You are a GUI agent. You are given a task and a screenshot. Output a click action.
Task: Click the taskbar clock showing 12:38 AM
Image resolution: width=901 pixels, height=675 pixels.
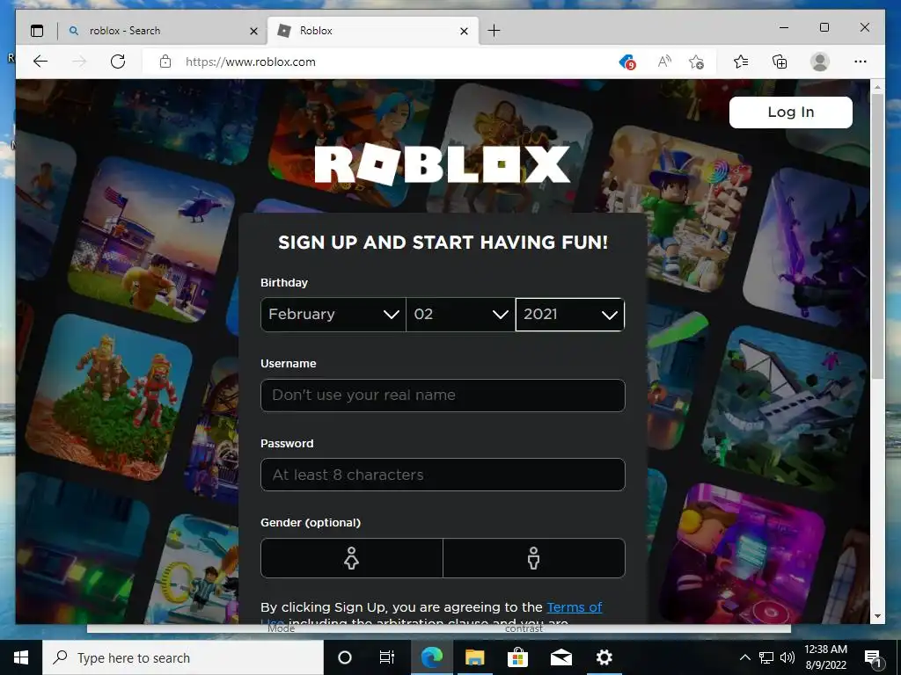[x=825, y=657]
